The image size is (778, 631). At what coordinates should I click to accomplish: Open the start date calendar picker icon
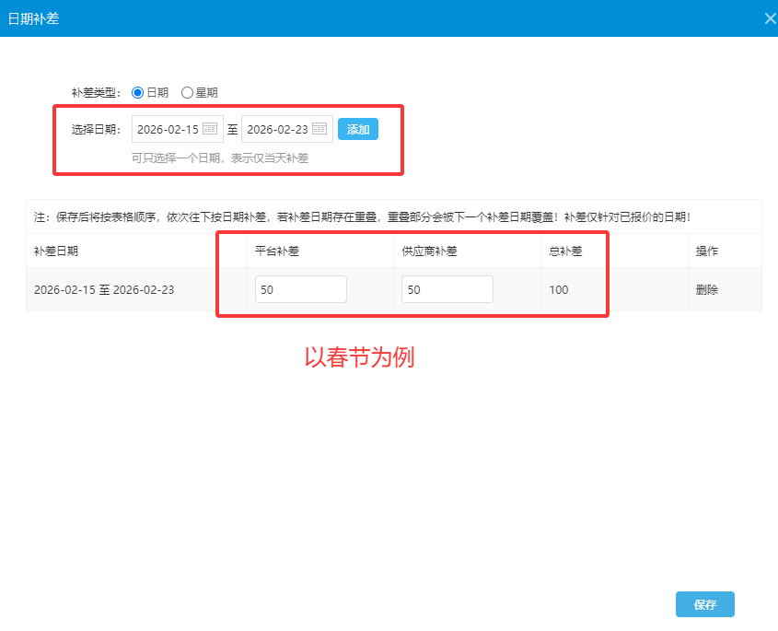[x=210, y=129]
